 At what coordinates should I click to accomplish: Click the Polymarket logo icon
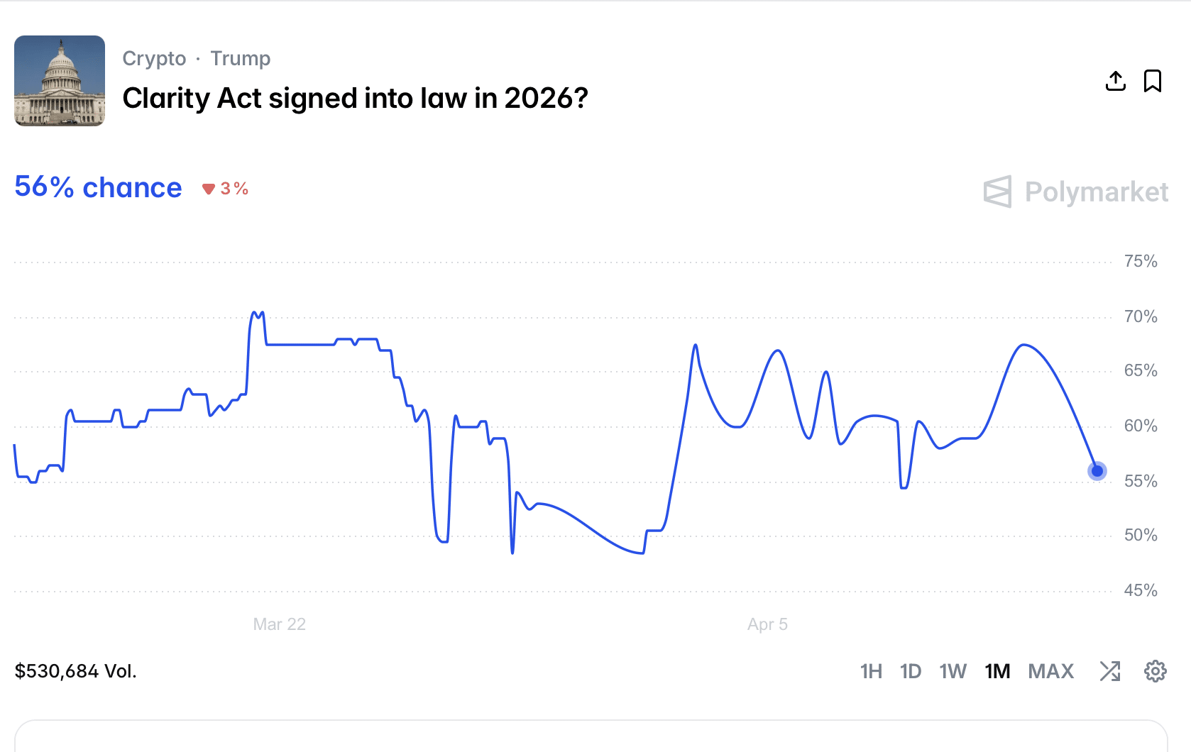(x=997, y=192)
